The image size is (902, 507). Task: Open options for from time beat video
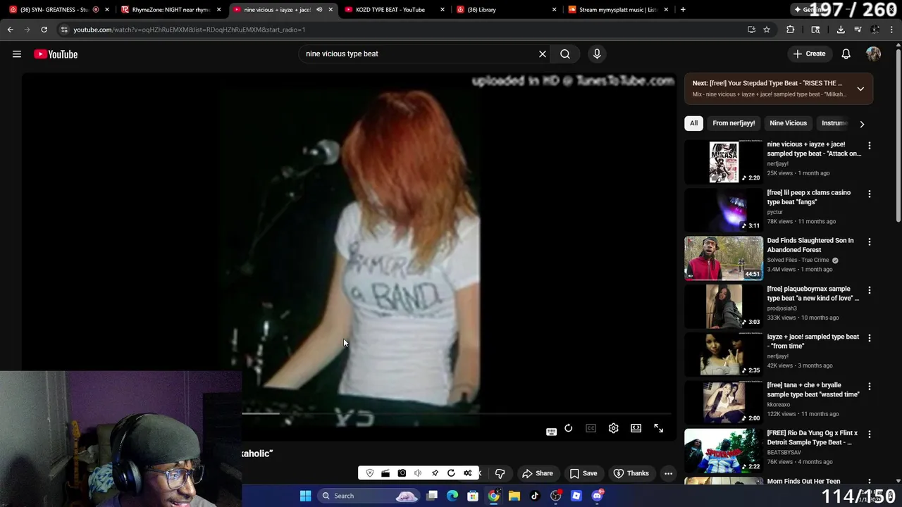coord(870,338)
